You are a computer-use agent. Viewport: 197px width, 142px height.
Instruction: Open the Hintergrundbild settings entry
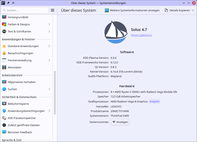pos(26,17)
